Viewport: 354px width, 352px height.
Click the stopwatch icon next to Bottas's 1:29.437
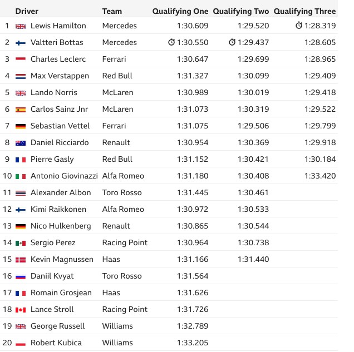232,42
